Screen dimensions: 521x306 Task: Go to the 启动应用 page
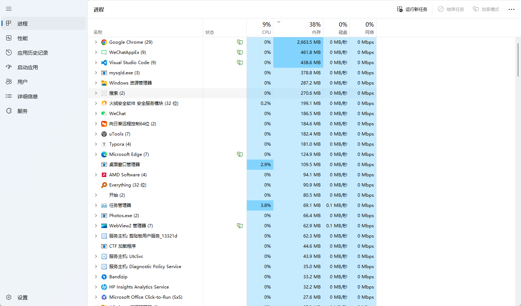click(44, 67)
